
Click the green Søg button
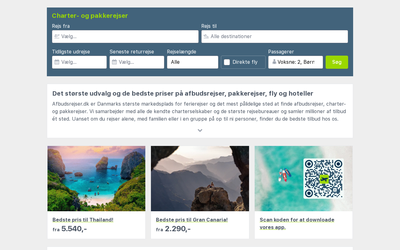(337, 62)
